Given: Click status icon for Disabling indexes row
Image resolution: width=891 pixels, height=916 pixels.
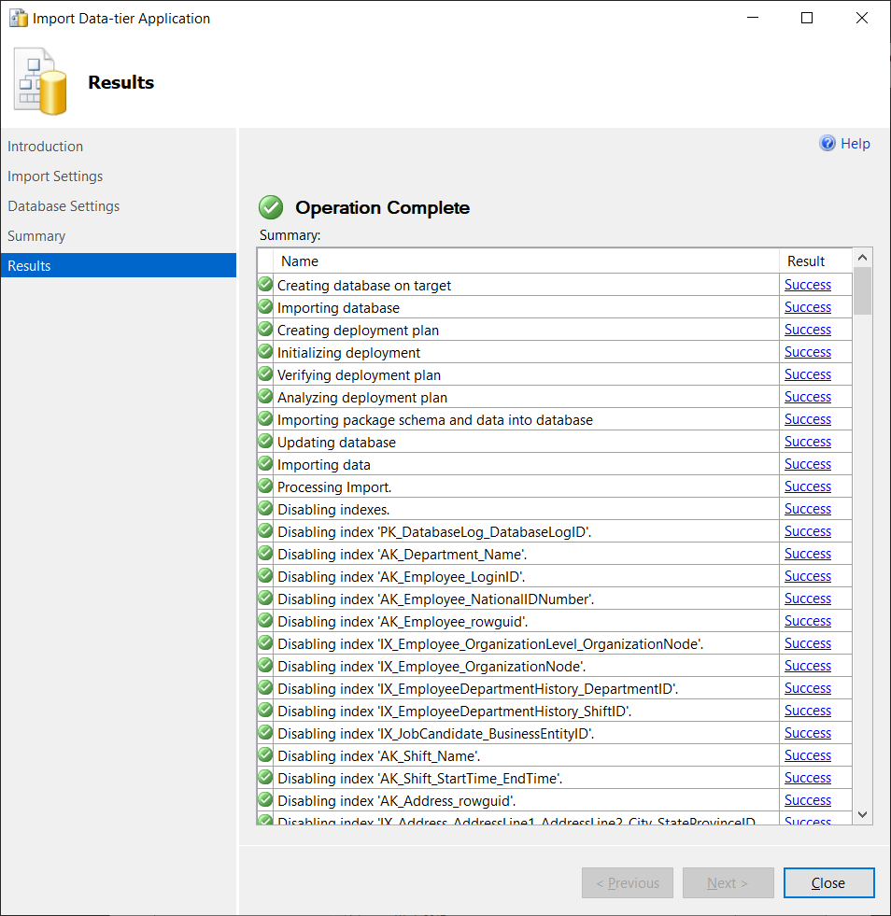Looking at the screenshot, I should pyautogui.click(x=265, y=509).
